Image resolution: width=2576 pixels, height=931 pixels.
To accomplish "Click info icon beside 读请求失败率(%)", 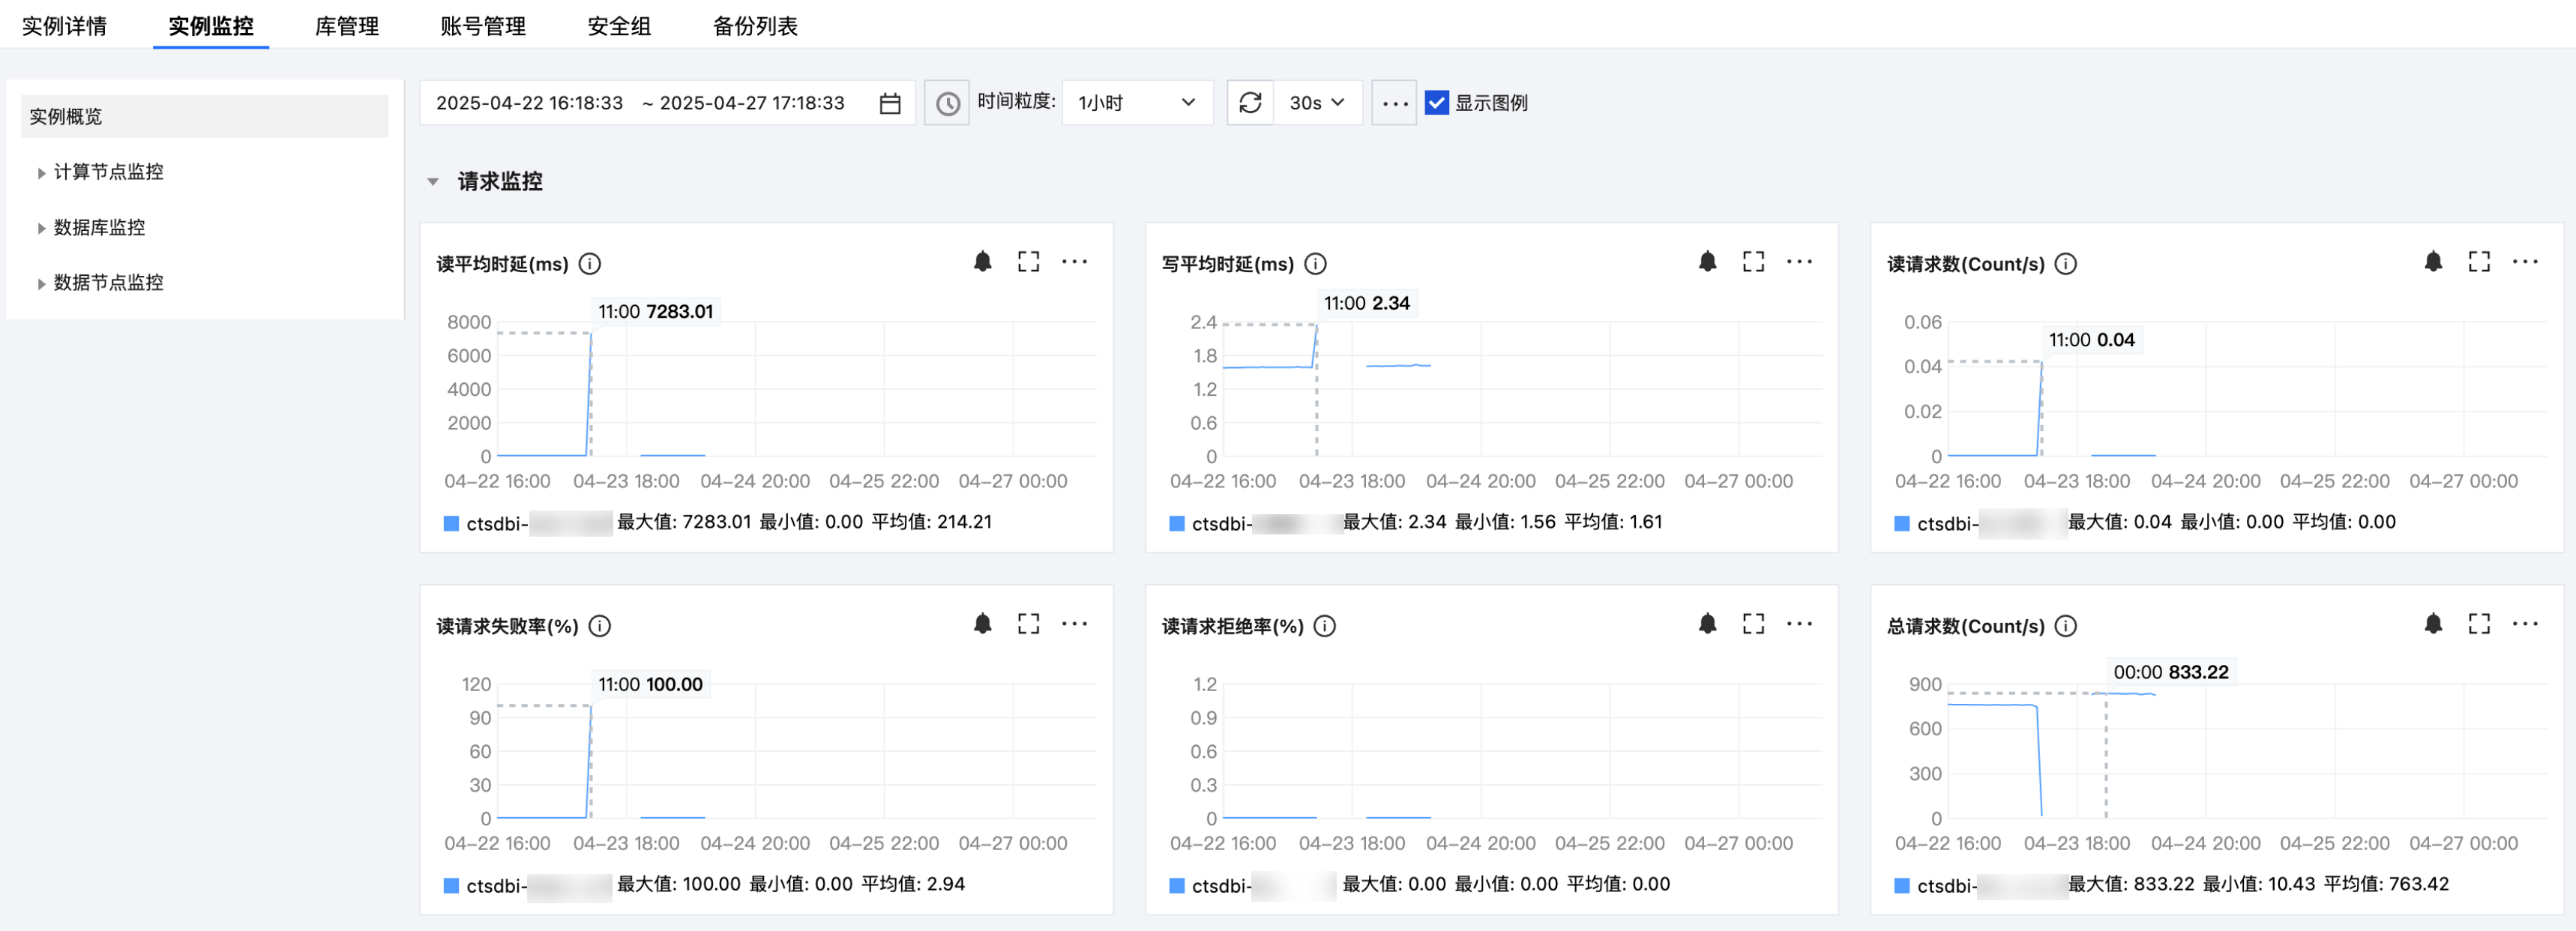I will (600, 626).
